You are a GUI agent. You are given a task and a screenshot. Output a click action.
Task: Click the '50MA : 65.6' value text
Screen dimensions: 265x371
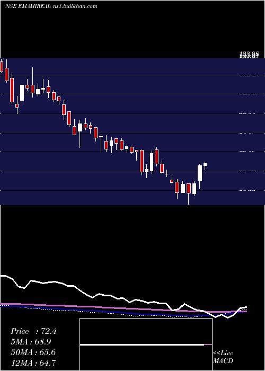pos(33,352)
